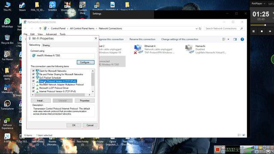Select the Ethernet 4 network adapter icon
The image size is (274, 154).
click(138, 49)
